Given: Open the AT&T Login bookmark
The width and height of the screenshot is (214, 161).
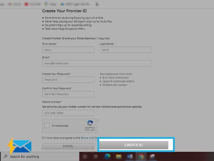Looking at the screenshot, I should [x=76, y=4].
